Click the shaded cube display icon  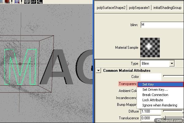click(27, 2)
